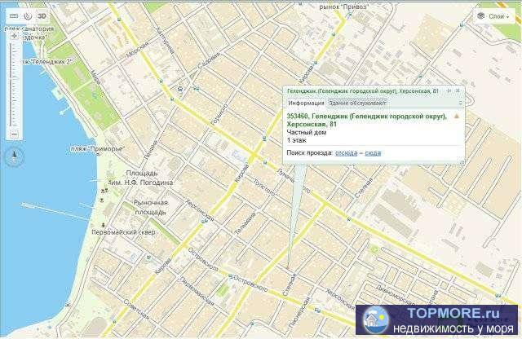
Task: Click the green marker icon near Дивноморская street
Action: [x=375, y=249]
